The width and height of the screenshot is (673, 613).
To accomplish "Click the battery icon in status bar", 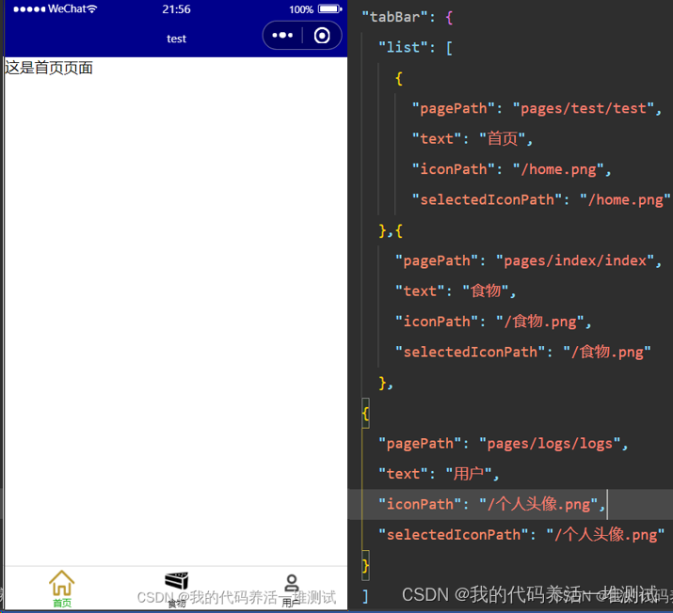I will coord(329,9).
